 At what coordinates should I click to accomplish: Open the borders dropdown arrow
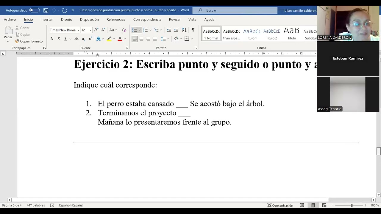point(192,39)
